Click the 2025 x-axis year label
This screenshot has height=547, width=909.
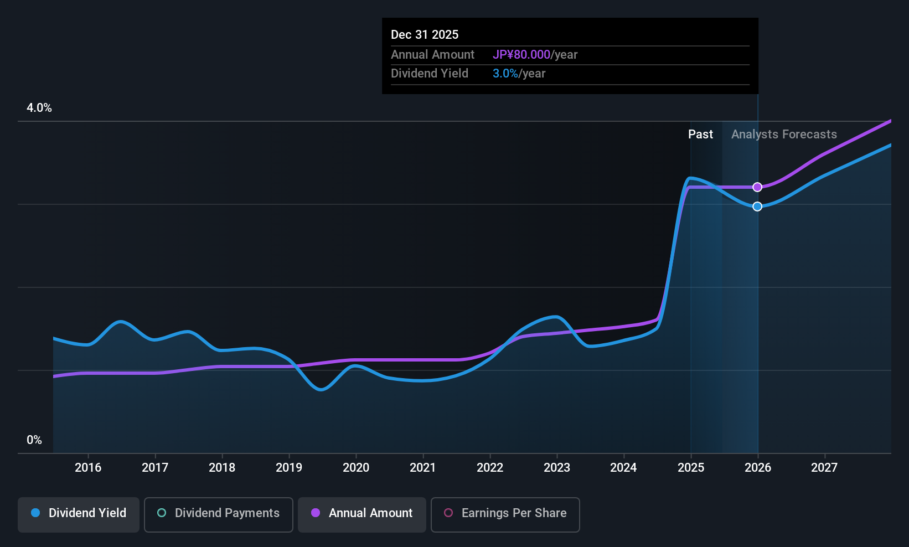pos(691,468)
